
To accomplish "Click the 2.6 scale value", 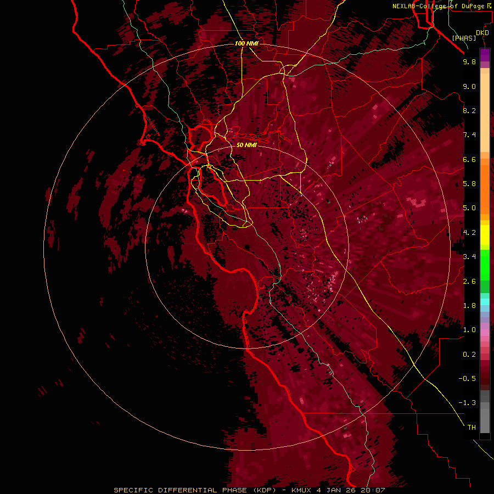I will 469,282.
